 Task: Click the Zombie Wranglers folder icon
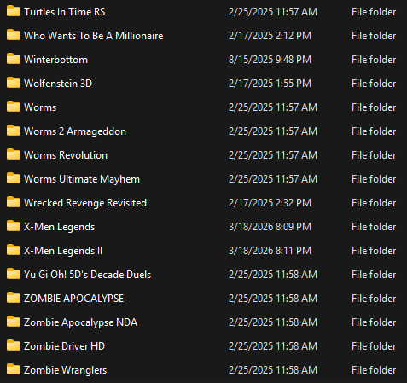click(x=14, y=369)
